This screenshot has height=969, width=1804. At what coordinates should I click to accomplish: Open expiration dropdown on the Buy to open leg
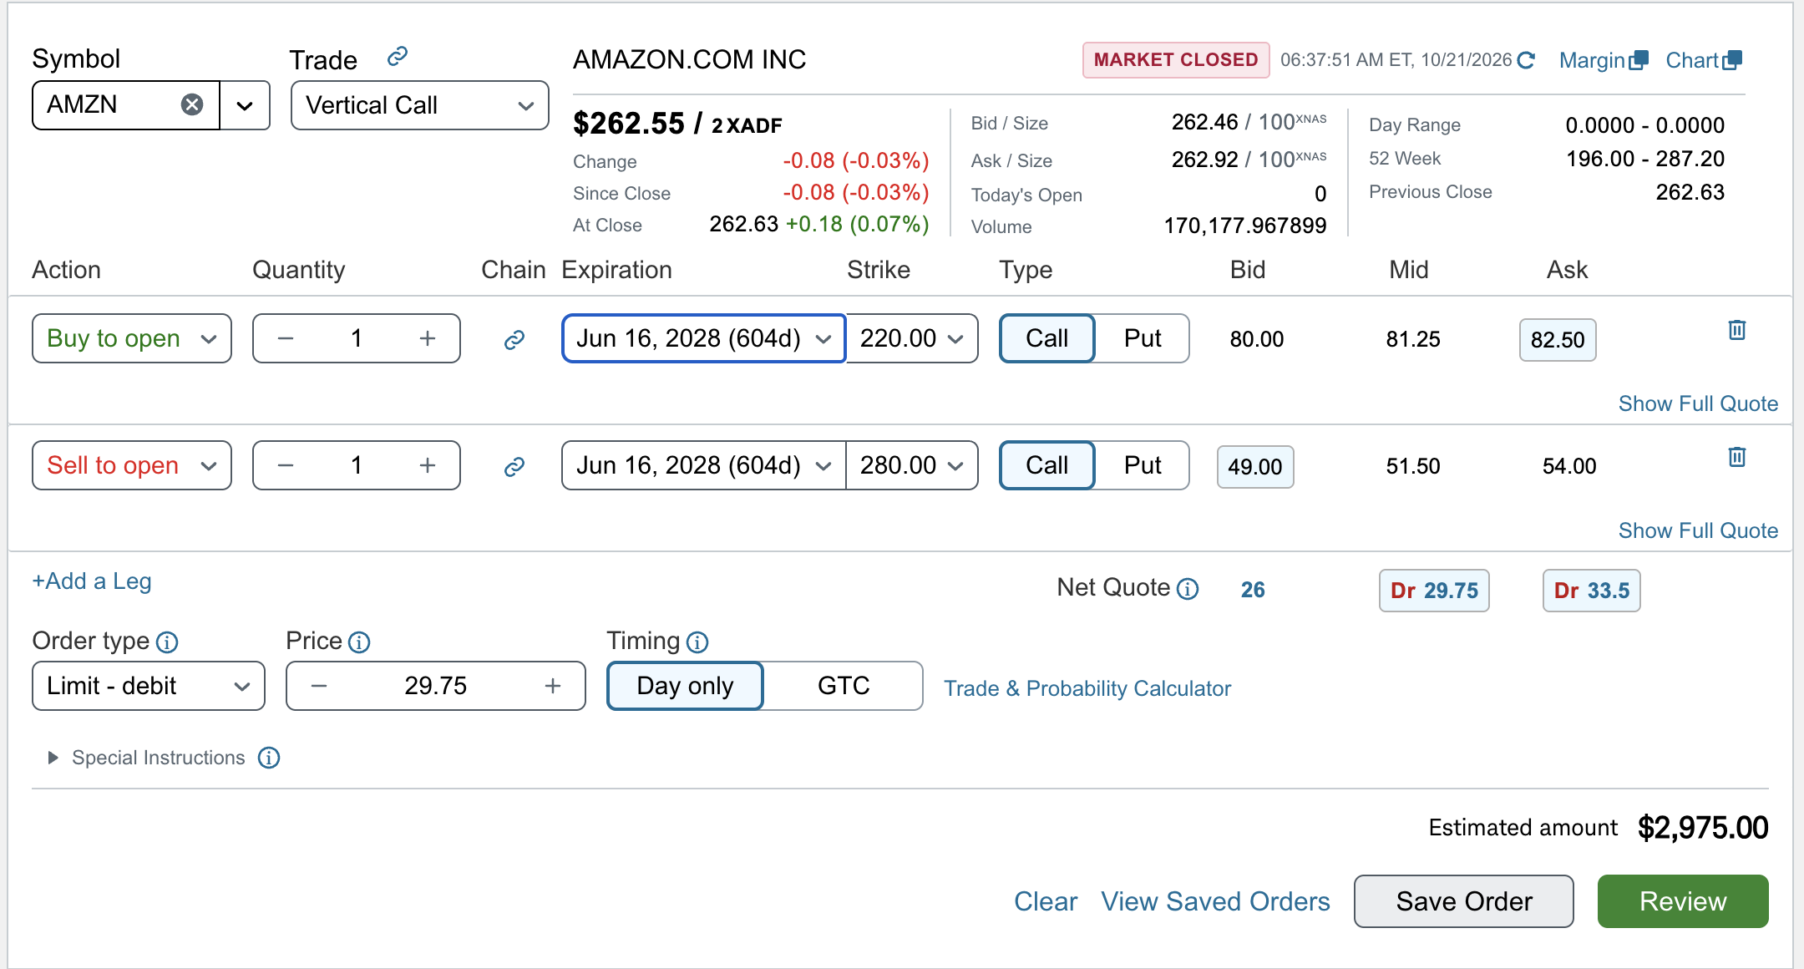(704, 338)
